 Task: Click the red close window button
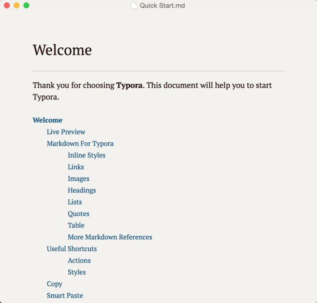pos(7,5)
